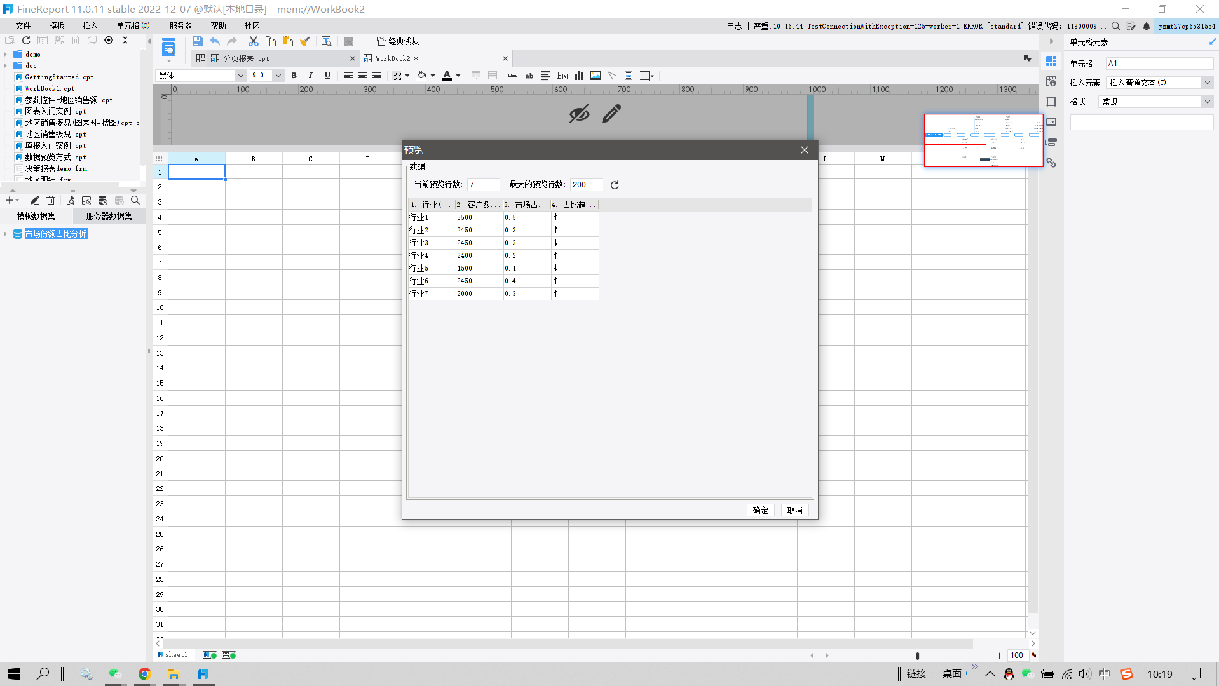Viewport: 1219px width, 686px height.
Task: Open the font size dropdown
Action: point(278,76)
